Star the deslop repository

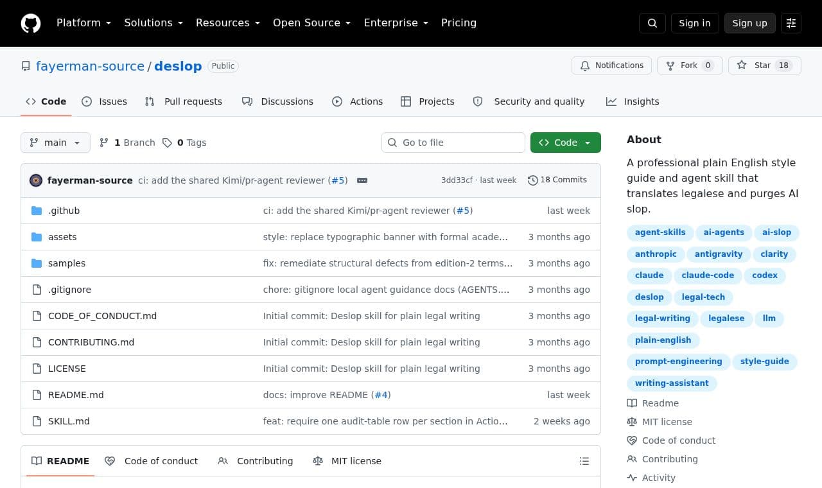coord(764,65)
